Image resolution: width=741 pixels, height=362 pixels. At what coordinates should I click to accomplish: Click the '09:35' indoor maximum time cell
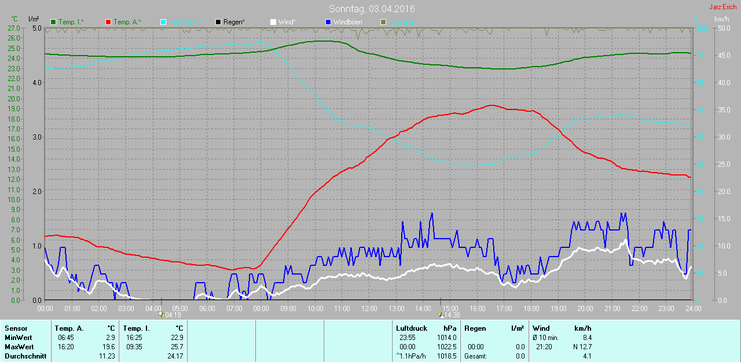[x=134, y=346]
